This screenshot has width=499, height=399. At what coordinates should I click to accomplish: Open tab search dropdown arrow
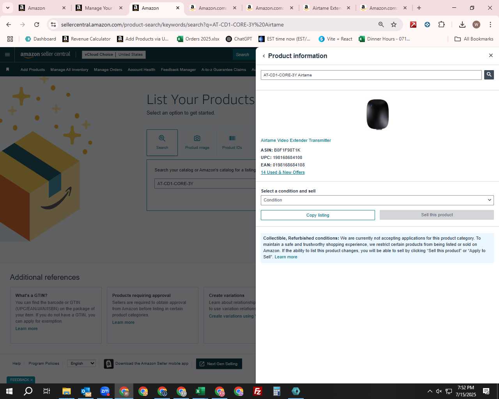(7, 8)
